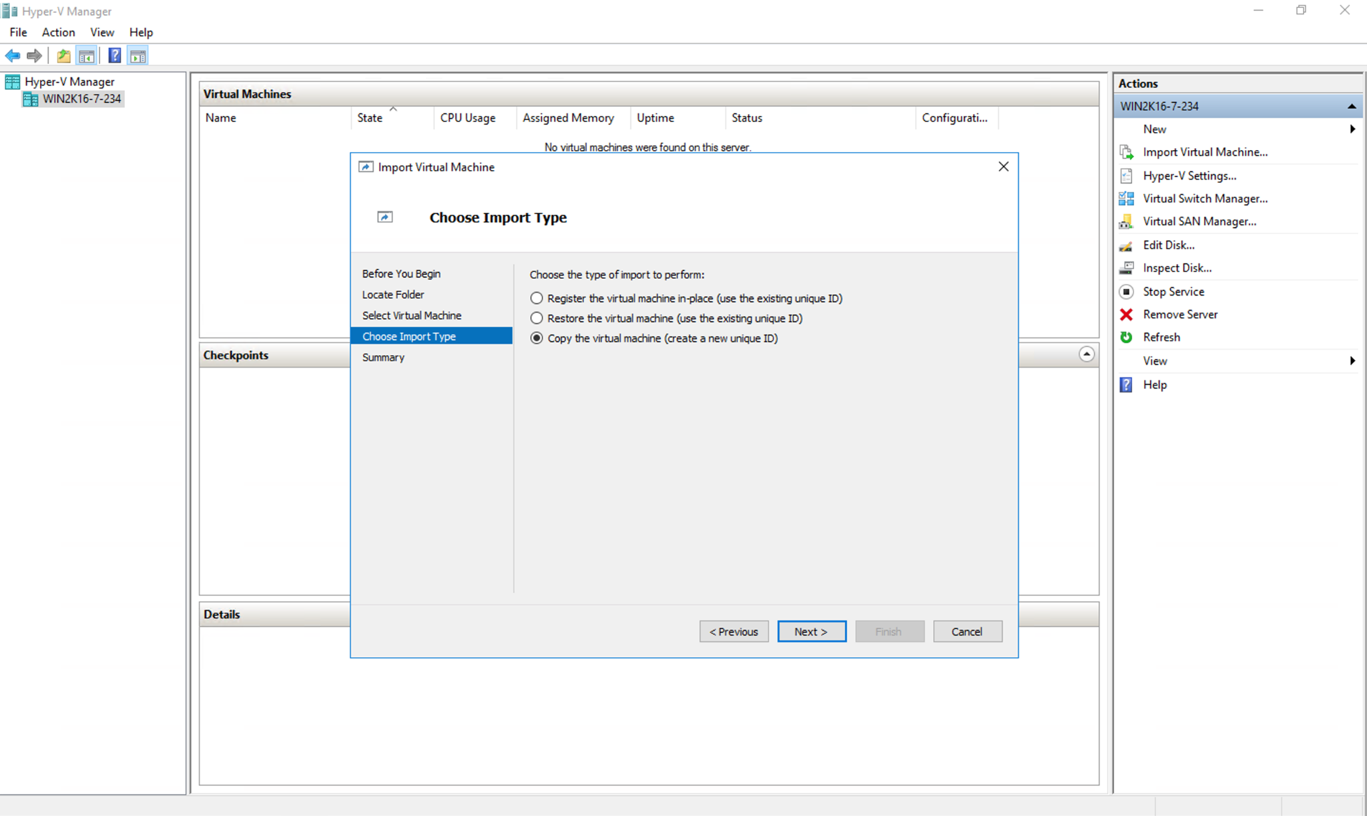Click the WIN2K16-7-234 server icon in tree

pyautogui.click(x=31, y=99)
